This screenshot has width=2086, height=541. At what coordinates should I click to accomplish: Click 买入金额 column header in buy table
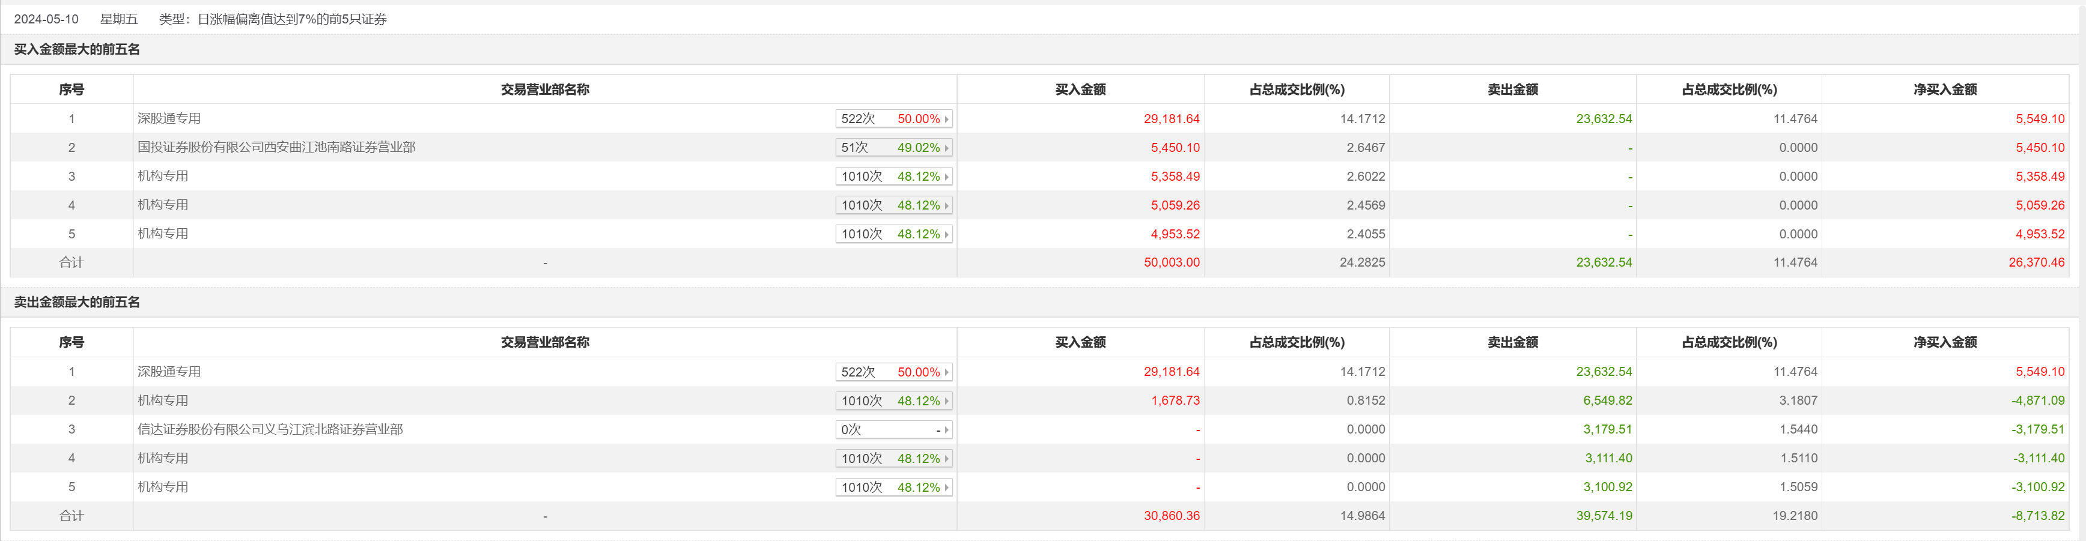1080,90
